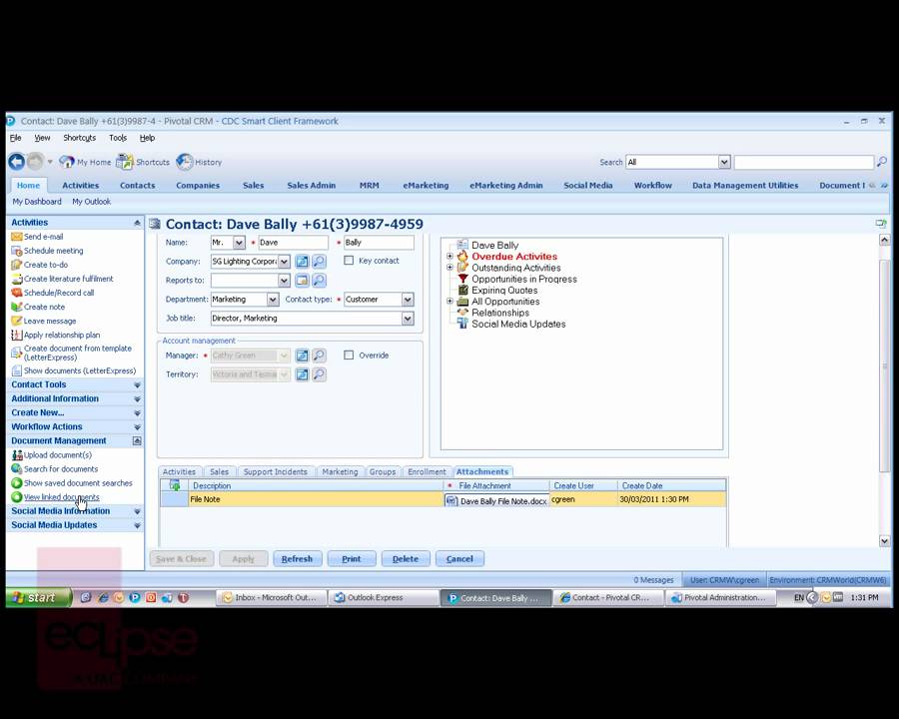Viewport: 899px width, 719px height.
Task: Open the History toolbar icon
Action: coord(184,162)
